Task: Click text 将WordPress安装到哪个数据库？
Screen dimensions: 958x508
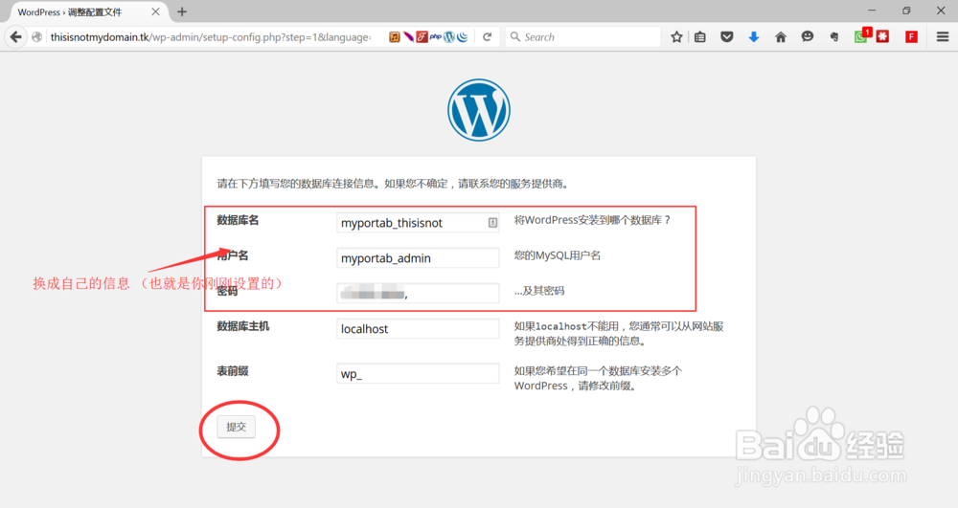Action: [593, 220]
